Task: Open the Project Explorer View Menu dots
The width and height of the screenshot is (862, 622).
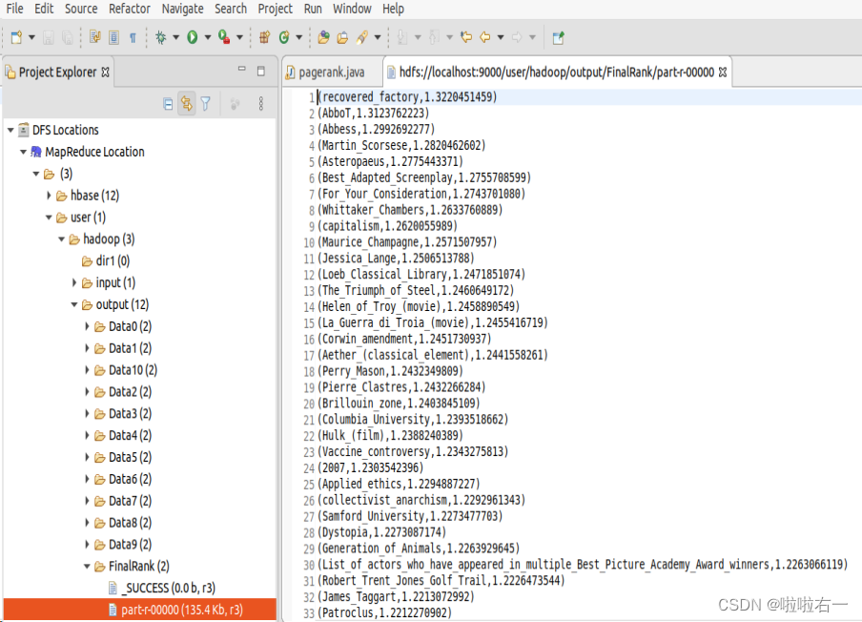Action: coord(260,103)
